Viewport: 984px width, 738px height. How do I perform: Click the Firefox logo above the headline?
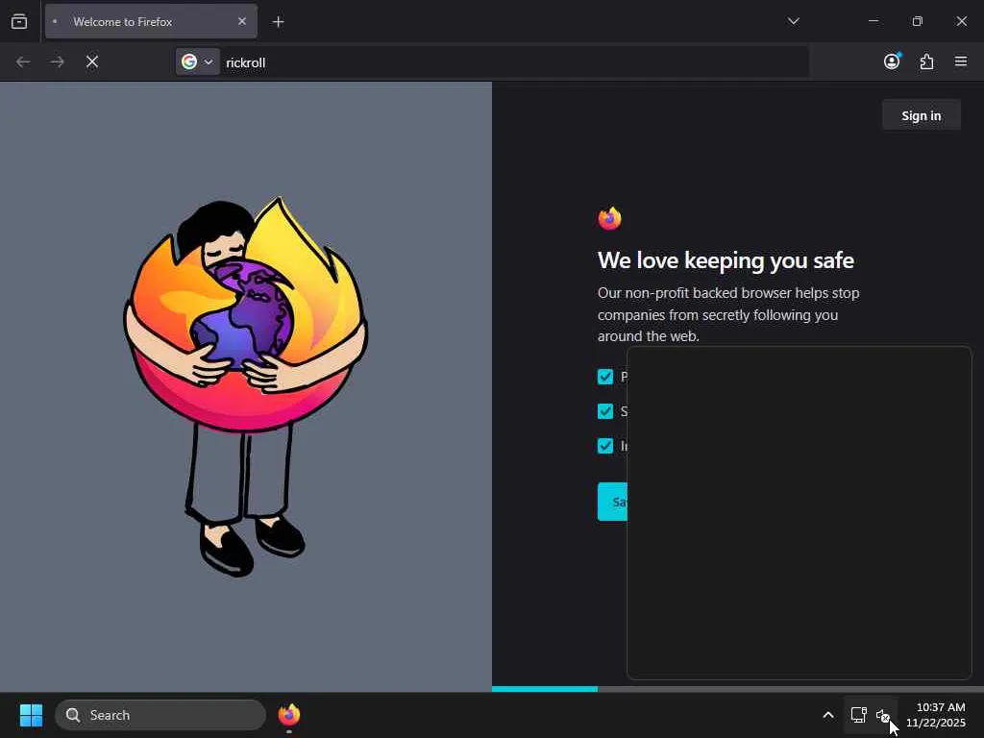(x=609, y=218)
